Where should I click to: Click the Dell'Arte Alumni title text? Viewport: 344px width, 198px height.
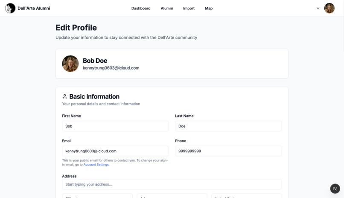[34, 9]
